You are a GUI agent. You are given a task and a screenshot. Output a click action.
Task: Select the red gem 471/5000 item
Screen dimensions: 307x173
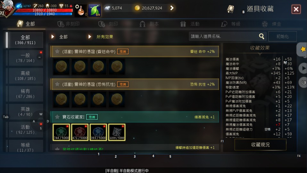pos(80,132)
